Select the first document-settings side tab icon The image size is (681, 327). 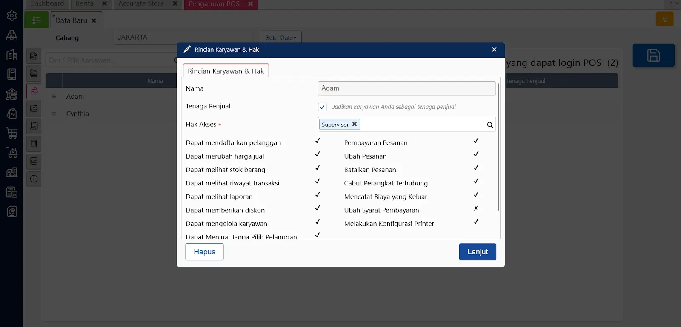[34, 56]
